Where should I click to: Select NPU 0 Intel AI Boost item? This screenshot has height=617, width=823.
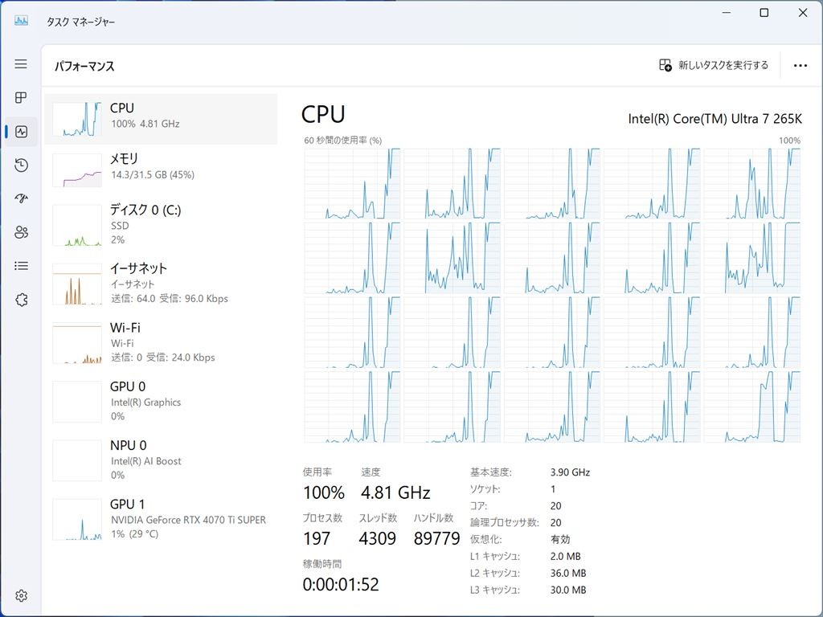tap(161, 460)
